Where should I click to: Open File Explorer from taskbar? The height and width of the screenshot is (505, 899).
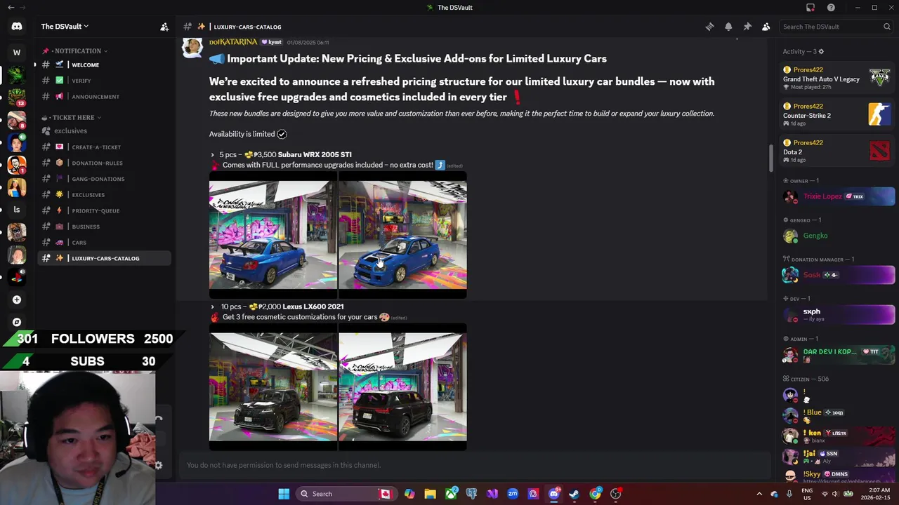tap(431, 494)
